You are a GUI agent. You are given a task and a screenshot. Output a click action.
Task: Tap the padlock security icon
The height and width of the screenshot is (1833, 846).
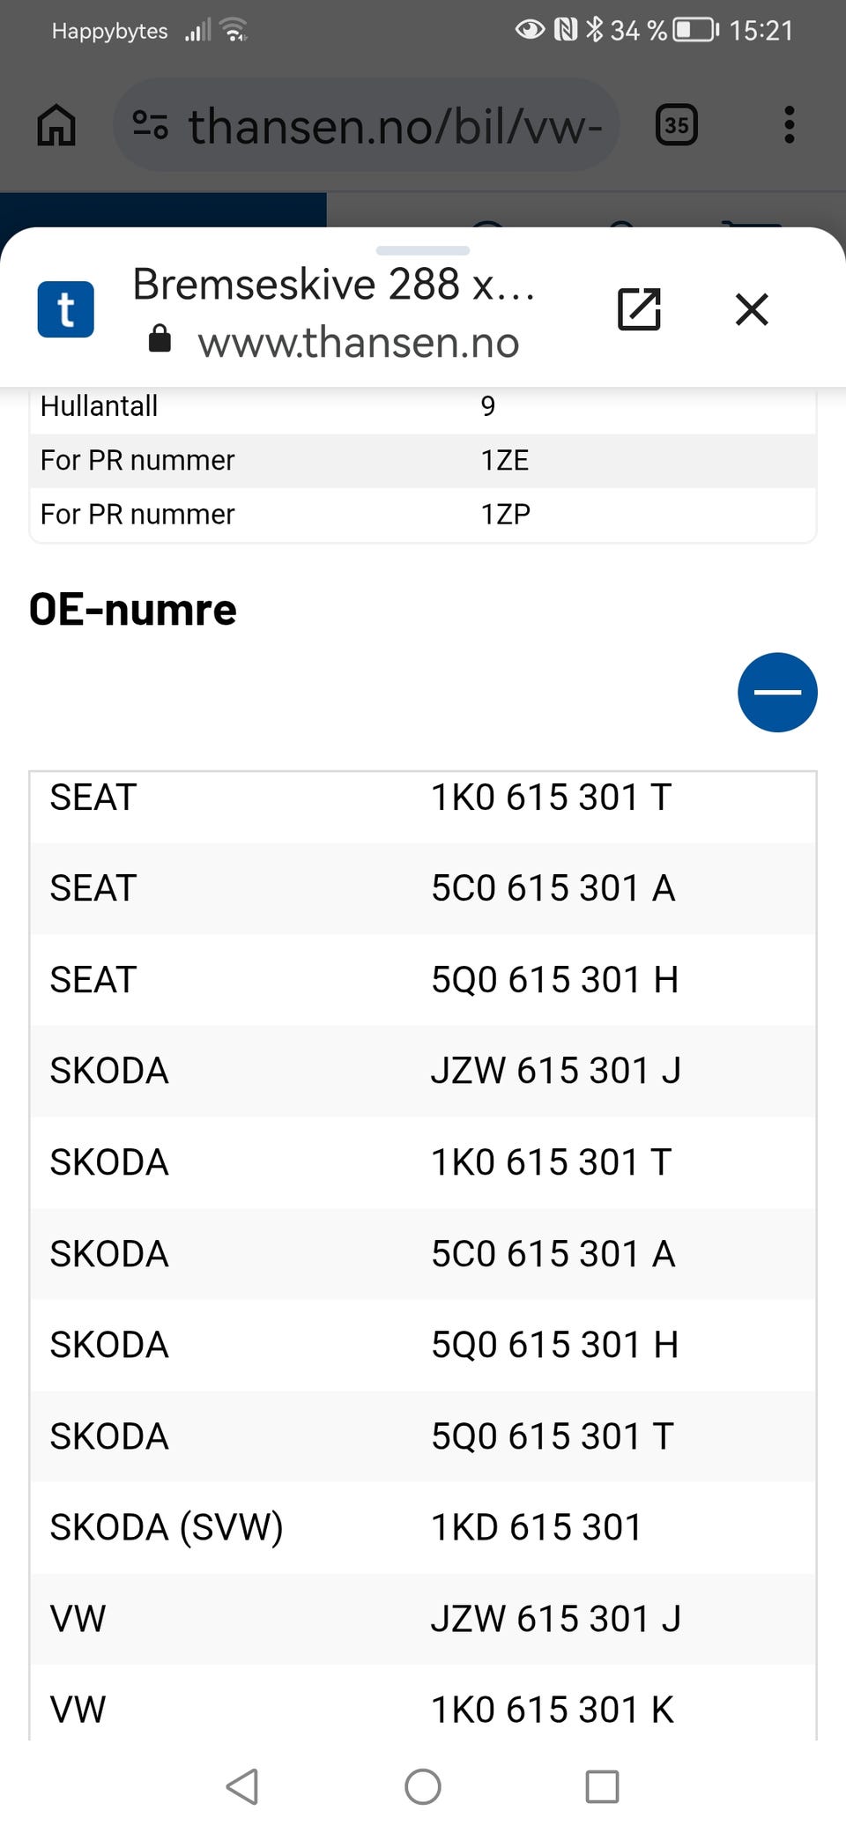pyautogui.click(x=160, y=338)
